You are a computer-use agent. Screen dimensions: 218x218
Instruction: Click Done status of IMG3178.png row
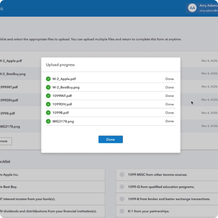pos(170,121)
